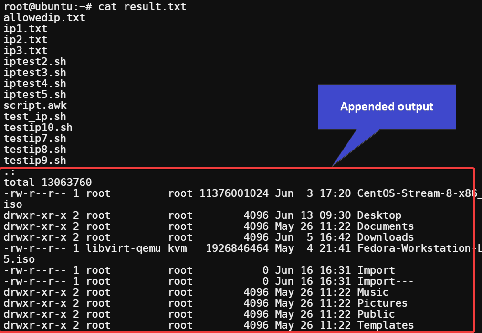The height and width of the screenshot is (333, 482).
Task: Click the iptest2.sh file name
Action: tap(35, 62)
